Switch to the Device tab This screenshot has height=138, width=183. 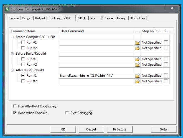point(14,18)
